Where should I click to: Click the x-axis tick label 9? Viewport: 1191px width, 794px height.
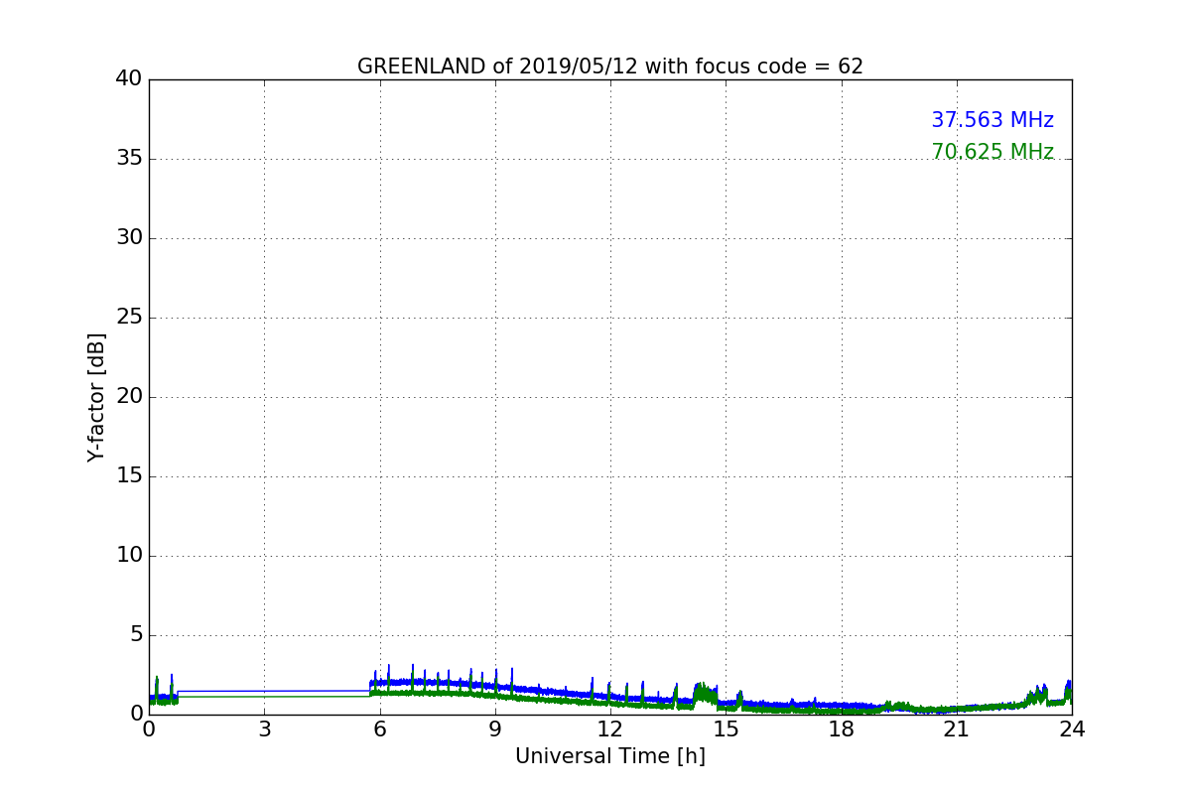pyautogui.click(x=495, y=729)
